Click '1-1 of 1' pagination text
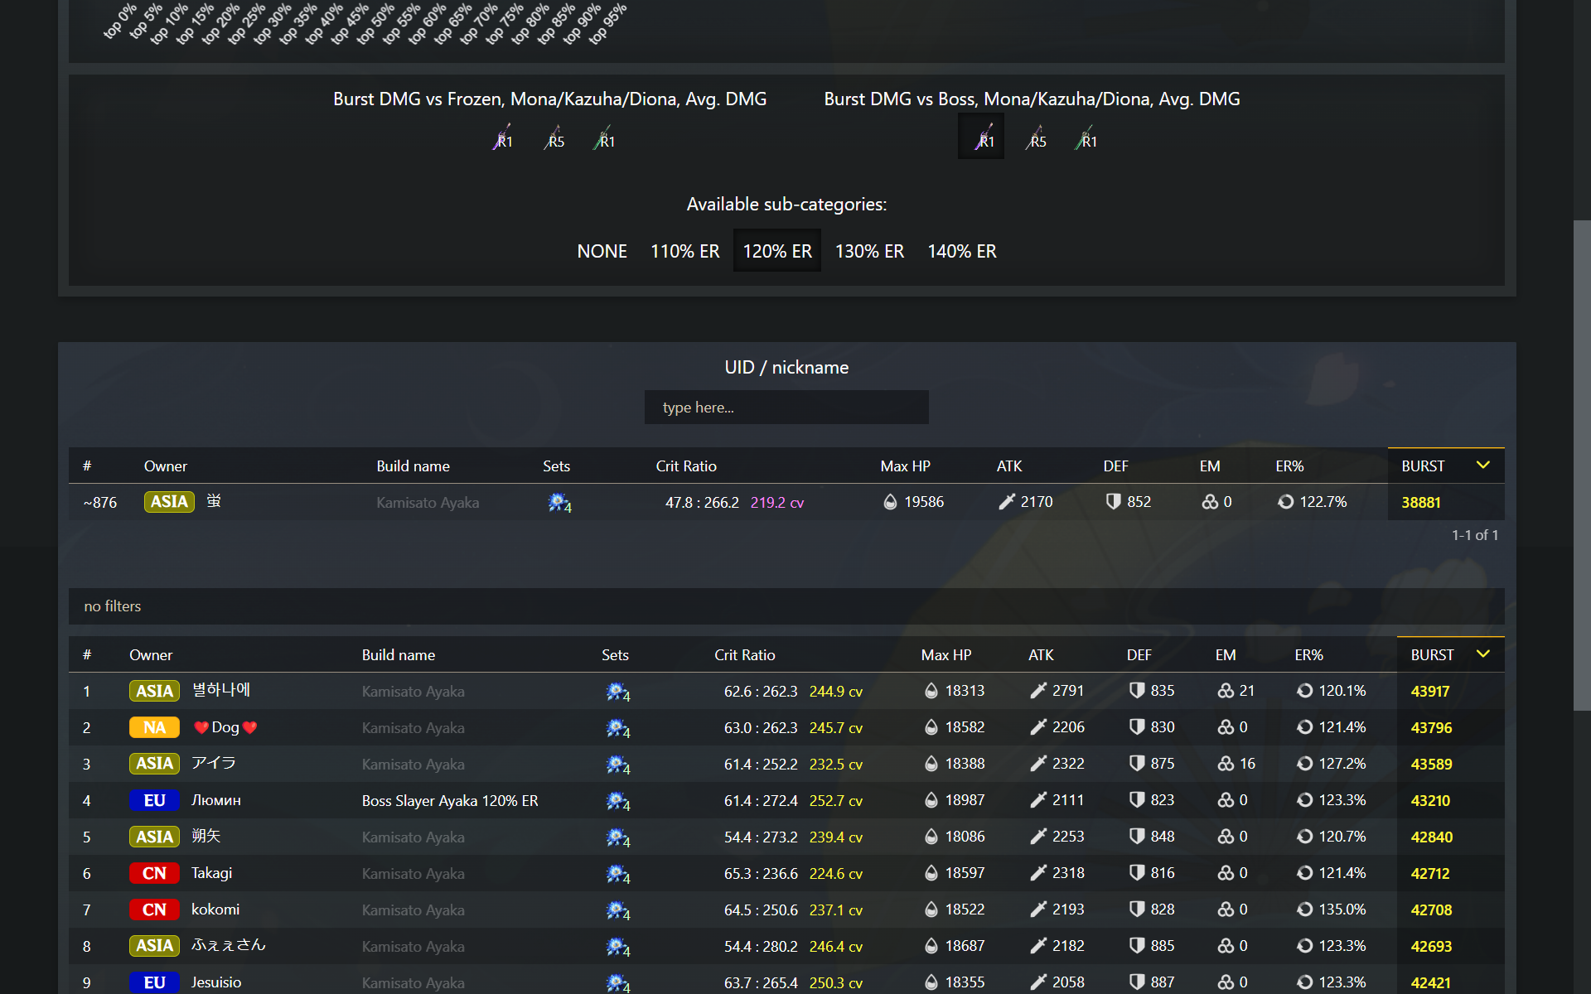1591x994 pixels. pyautogui.click(x=1475, y=535)
